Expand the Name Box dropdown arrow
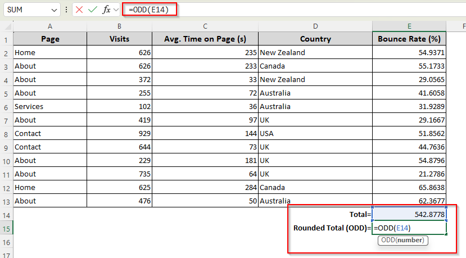This screenshot has height=258, width=466. (x=54, y=10)
